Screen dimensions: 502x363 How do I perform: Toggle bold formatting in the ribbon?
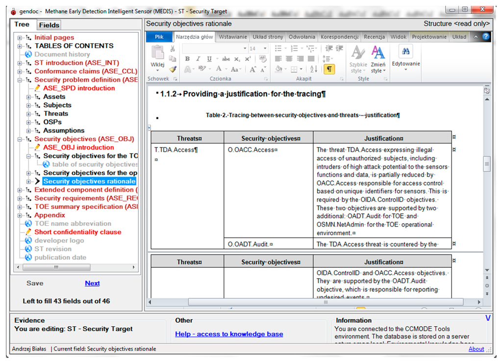[x=187, y=59]
